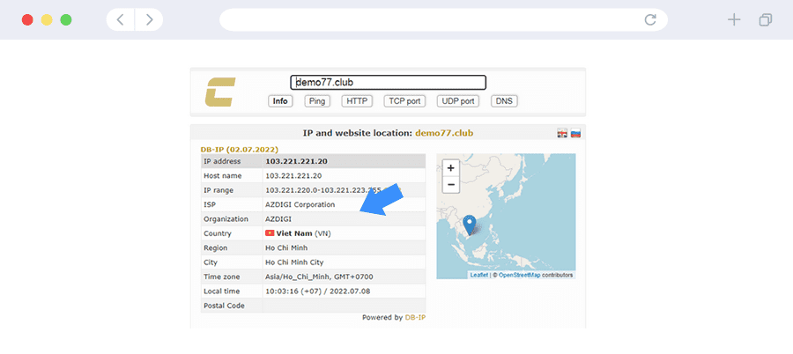Image resolution: width=793 pixels, height=354 pixels.
Task: Select the Info tab button
Action: point(280,101)
